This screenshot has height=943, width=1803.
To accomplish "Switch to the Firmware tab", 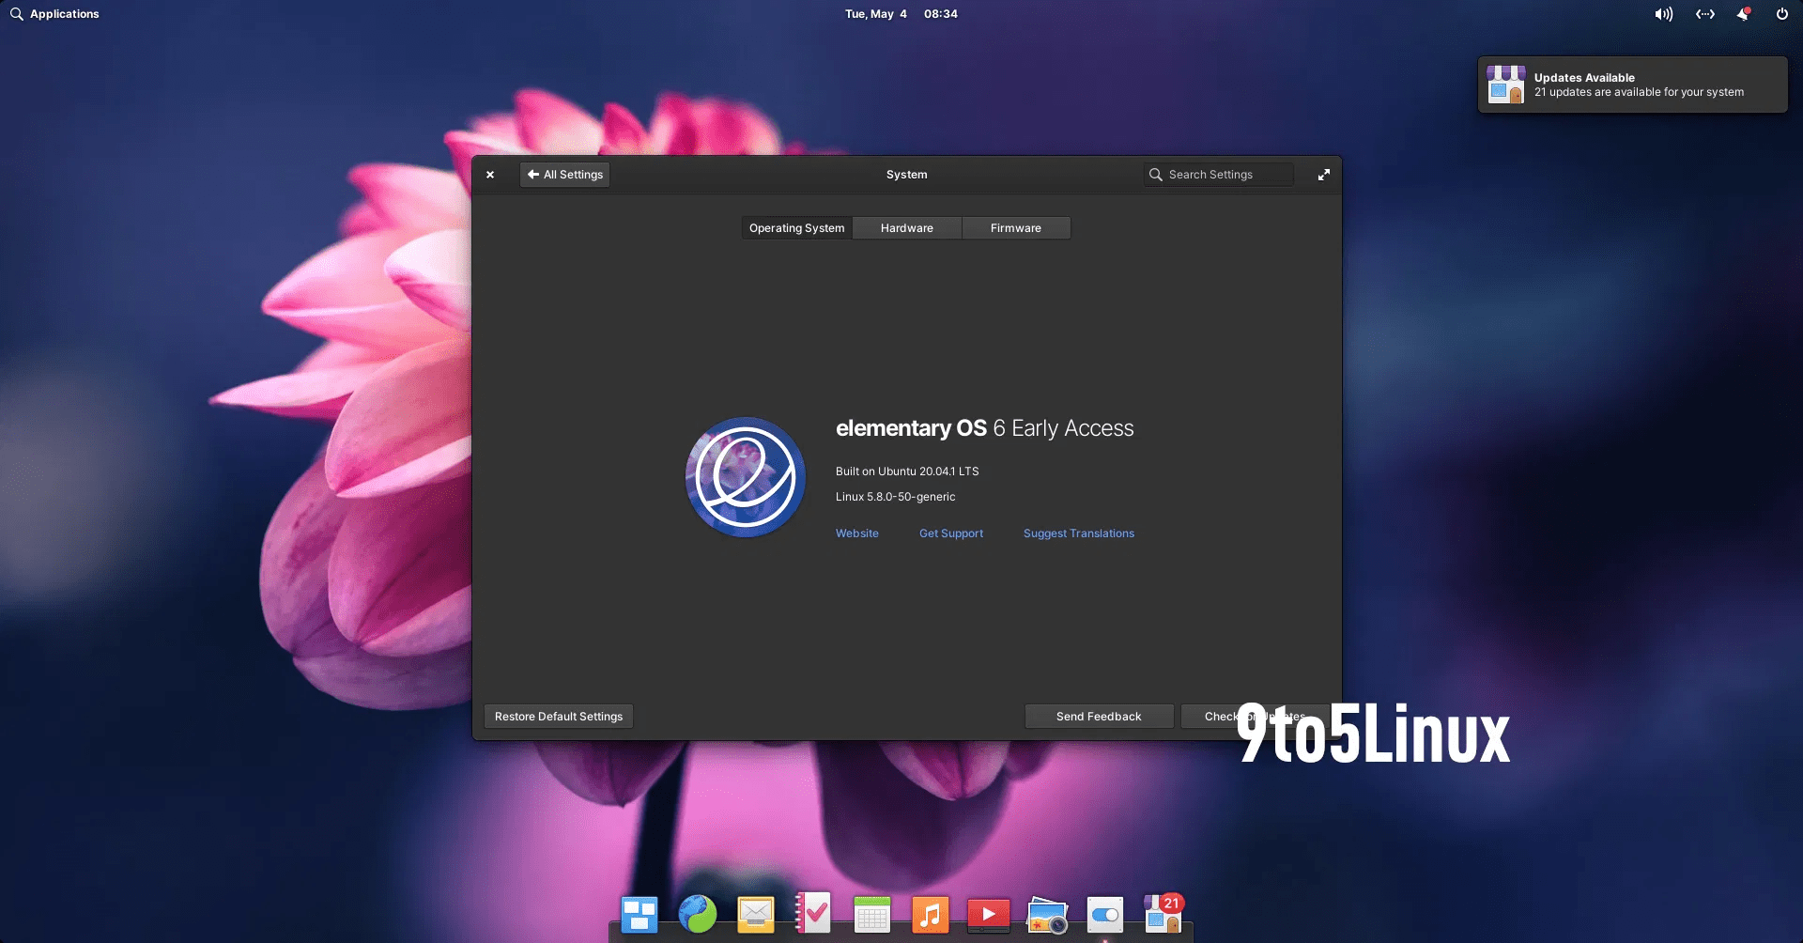I will pyautogui.click(x=1016, y=228).
